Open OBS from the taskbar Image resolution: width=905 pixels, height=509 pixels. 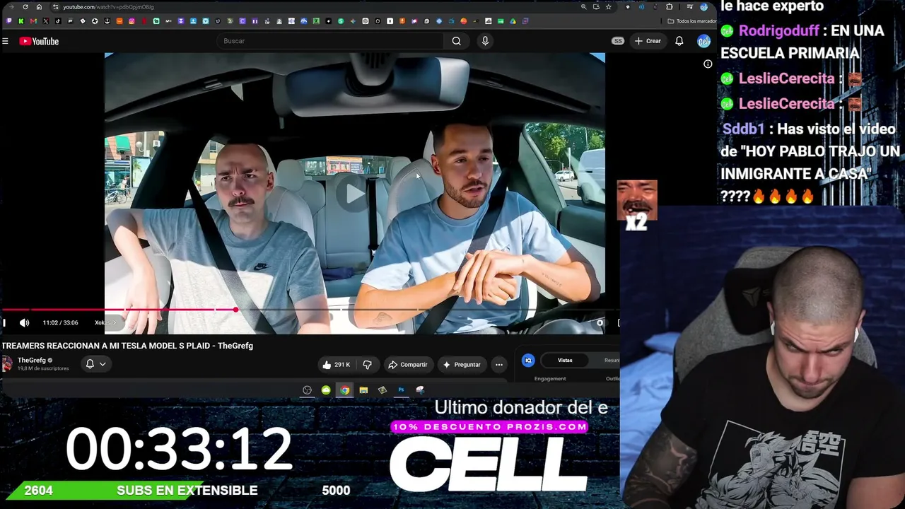point(307,390)
